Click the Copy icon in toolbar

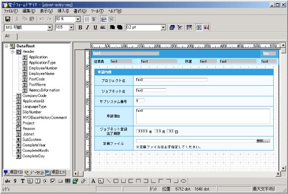point(24,19)
